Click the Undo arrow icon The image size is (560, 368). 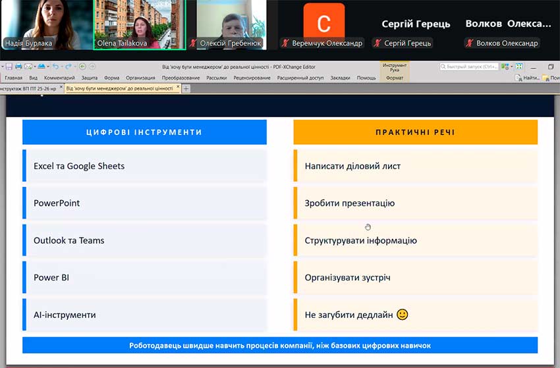55,66
